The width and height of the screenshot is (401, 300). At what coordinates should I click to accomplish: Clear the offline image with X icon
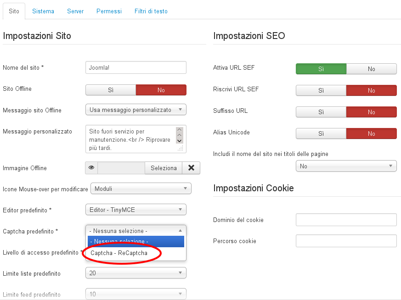tap(191, 168)
